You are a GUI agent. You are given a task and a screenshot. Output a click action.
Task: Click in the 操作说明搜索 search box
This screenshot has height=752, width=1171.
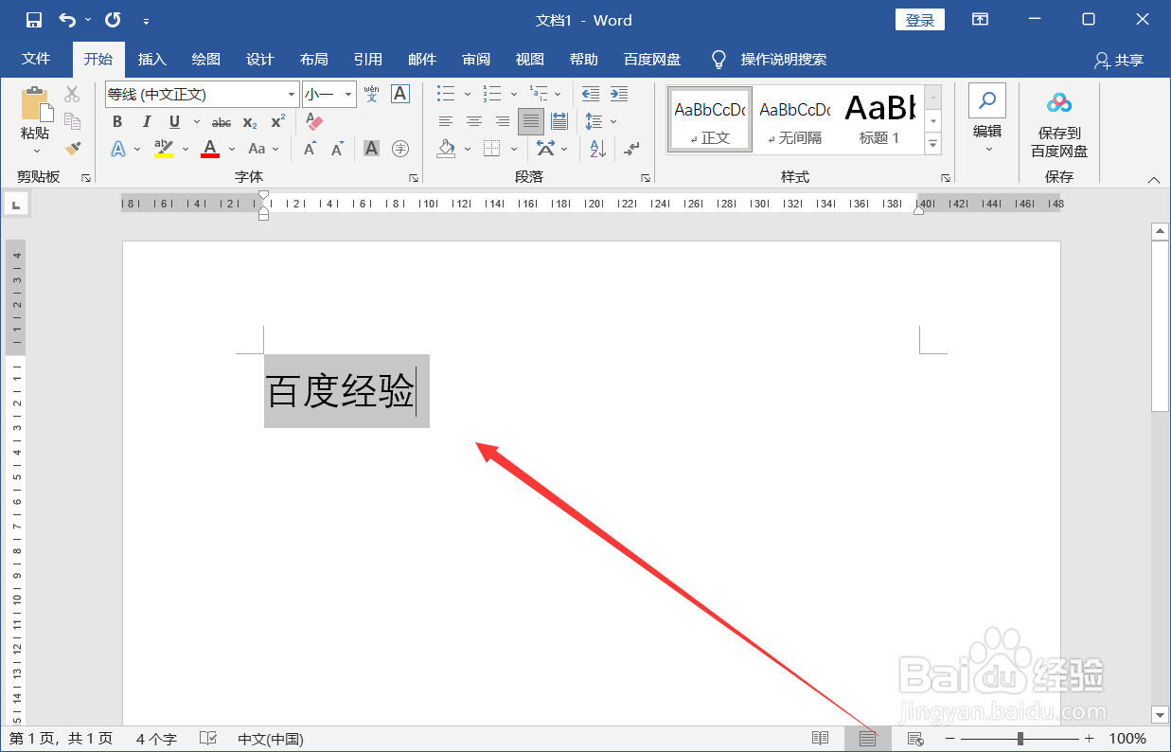pos(783,60)
